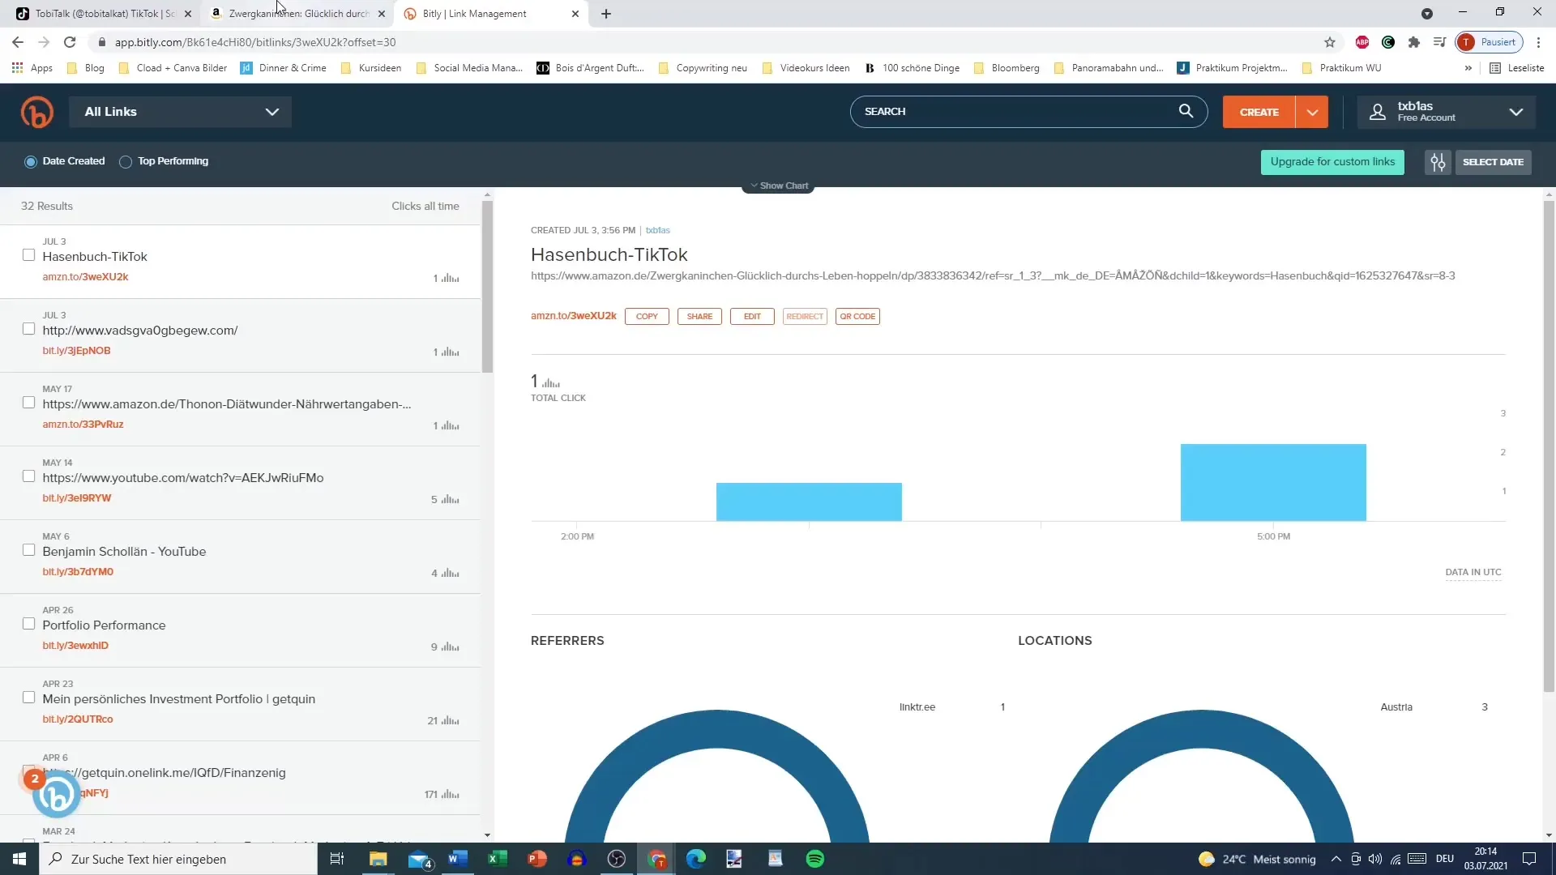Select the Date Created radio button

tap(31, 162)
